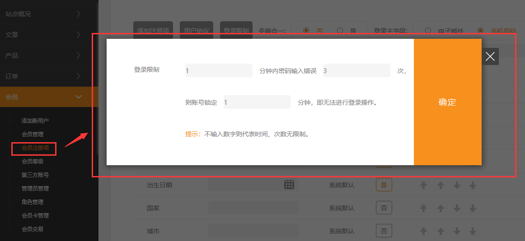Click the 添加注册项 button
The width and height of the screenshot is (525, 241).
[x=153, y=31]
